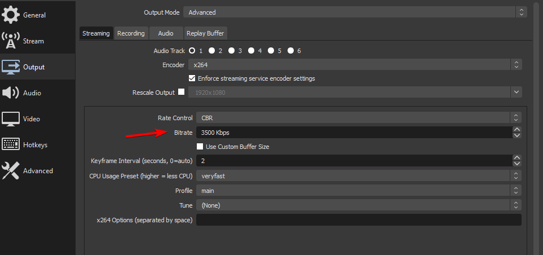Viewport: 543px width, 255px height.
Task: Toggle Enforce streaming service encoder settings
Action: (192, 78)
